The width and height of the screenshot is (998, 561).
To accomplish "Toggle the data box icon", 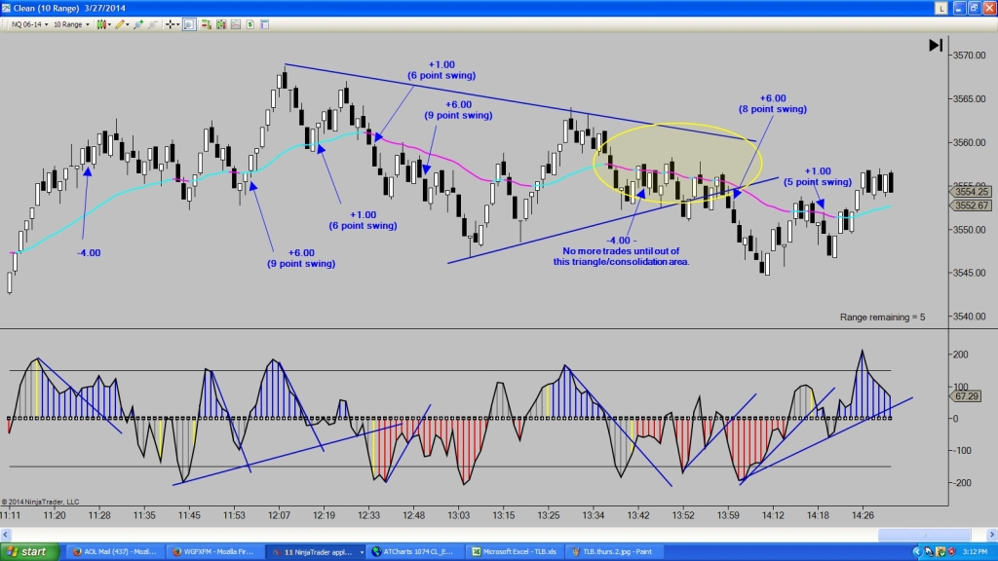I will click(189, 24).
